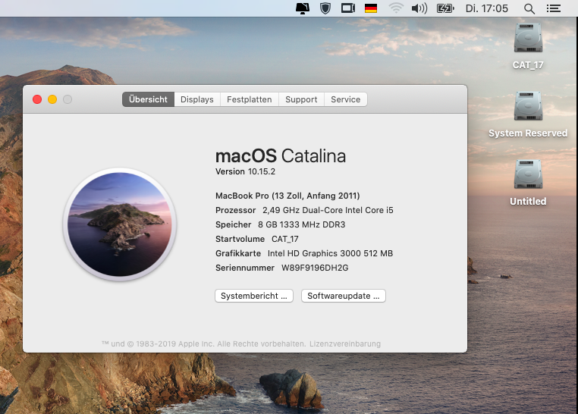Screen dimensions: 578x414
Task: Click the MacBook Pro (13 Zoll, Anfang 2011) text
Action: click(x=287, y=196)
